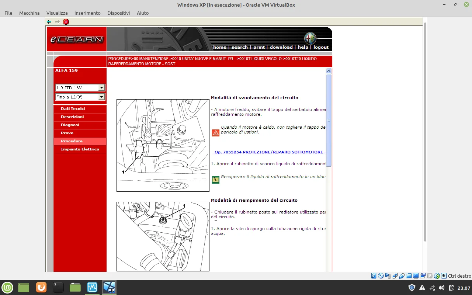Image resolution: width=472 pixels, height=295 pixels.
Task: Click the Windows XP VirtualBox taskbar icon
Action: click(109, 287)
